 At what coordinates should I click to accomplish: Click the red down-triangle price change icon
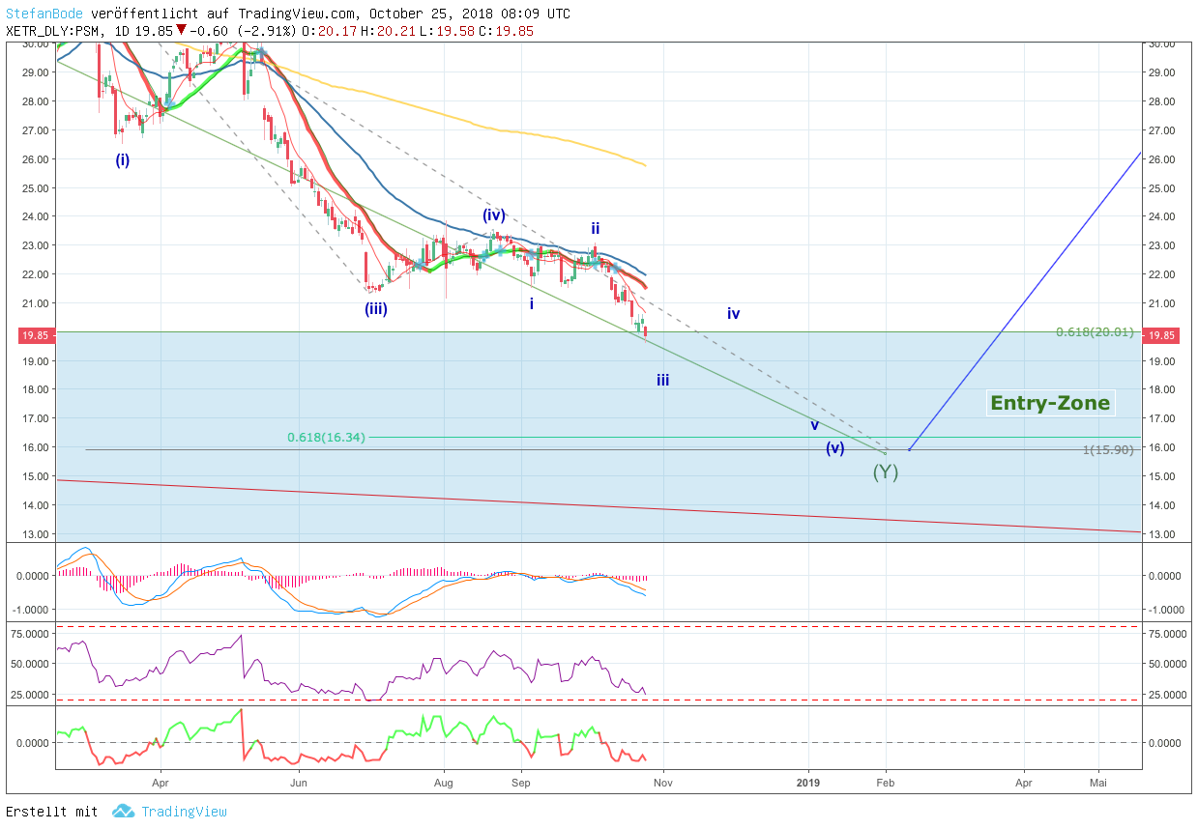[x=181, y=30]
